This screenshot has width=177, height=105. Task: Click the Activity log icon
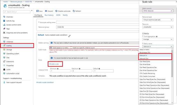pyautogui.click(x=4, y=21)
